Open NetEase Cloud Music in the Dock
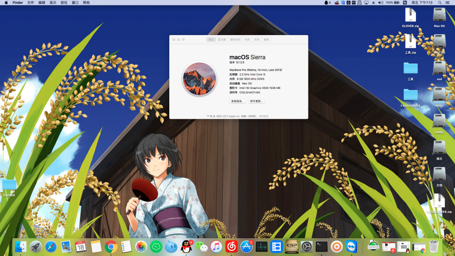The image size is (455, 256). pyautogui.click(x=231, y=247)
